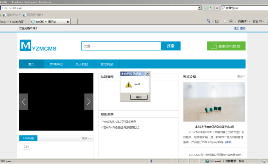268x164 pixels.
Task: Expand the Home button dropdown arrow
Action: [213, 21]
